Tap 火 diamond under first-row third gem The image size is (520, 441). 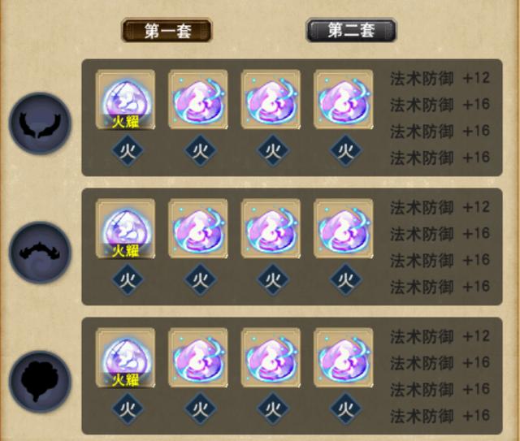tap(273, 150)
